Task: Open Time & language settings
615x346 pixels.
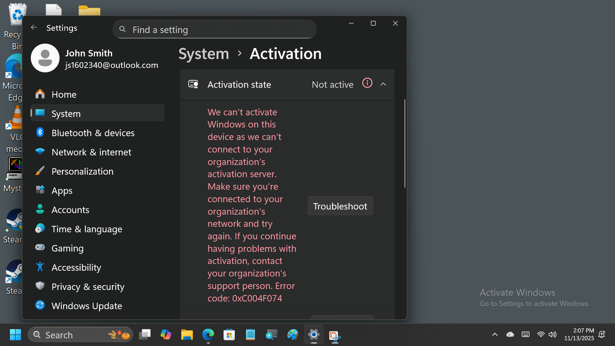Action: coord(87,229)
